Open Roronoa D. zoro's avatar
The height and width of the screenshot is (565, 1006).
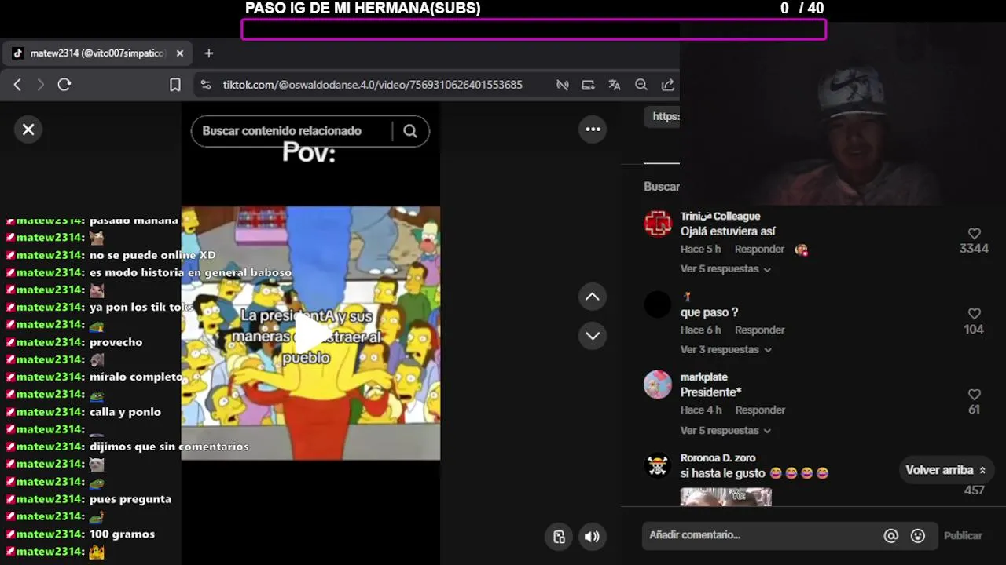coord(658,465)
